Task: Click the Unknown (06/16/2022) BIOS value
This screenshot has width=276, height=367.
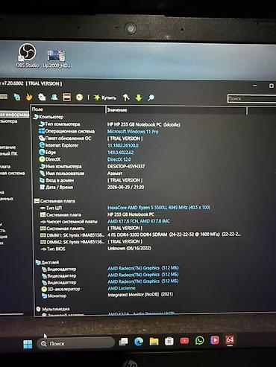Action: coord(129,248)
